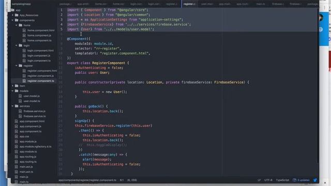
Task: Open home.component.js in the tree
Action: 39,36
